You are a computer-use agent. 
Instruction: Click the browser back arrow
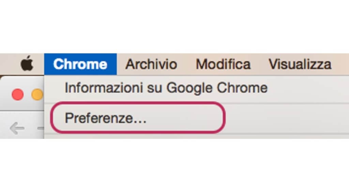point(17,128)
